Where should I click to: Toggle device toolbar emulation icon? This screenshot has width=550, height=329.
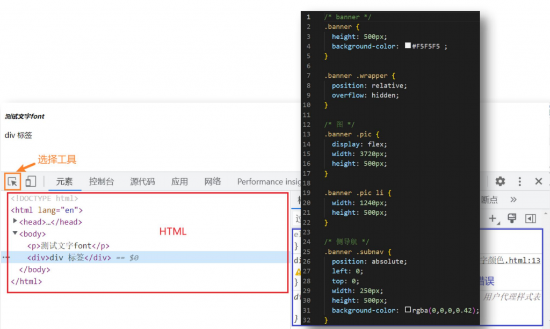click(x=31, y=181)
